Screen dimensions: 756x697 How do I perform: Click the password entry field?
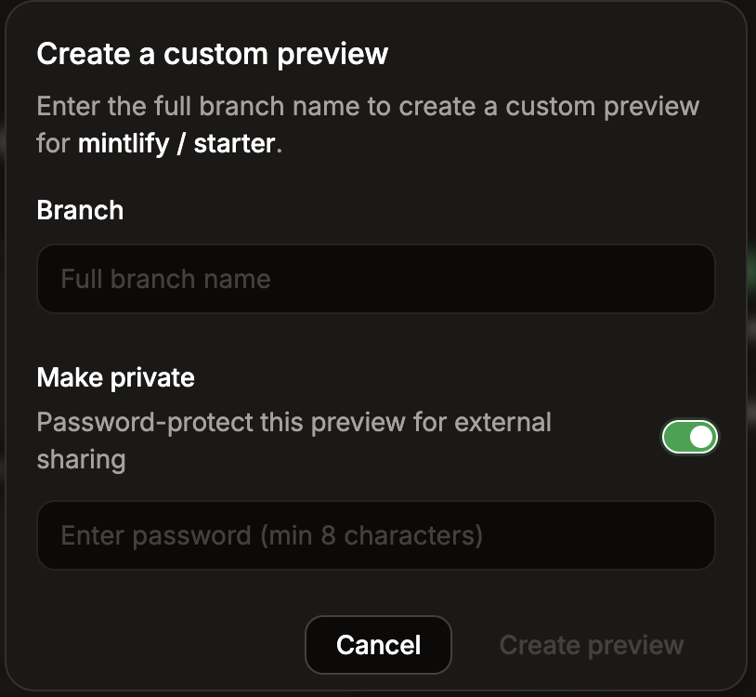click(x=375, y=535)
